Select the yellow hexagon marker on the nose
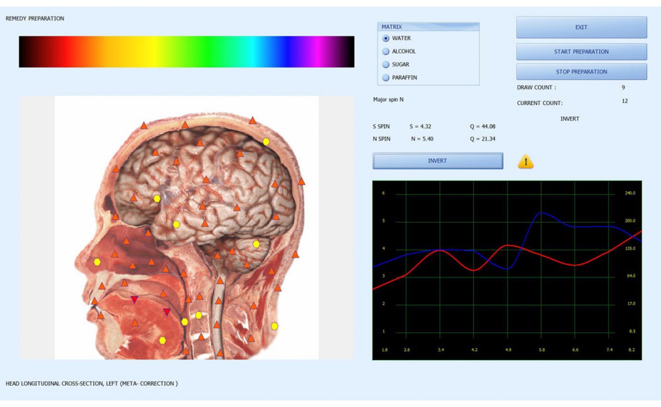Viewport: 661px width, 407px height. tap(97, 262)
